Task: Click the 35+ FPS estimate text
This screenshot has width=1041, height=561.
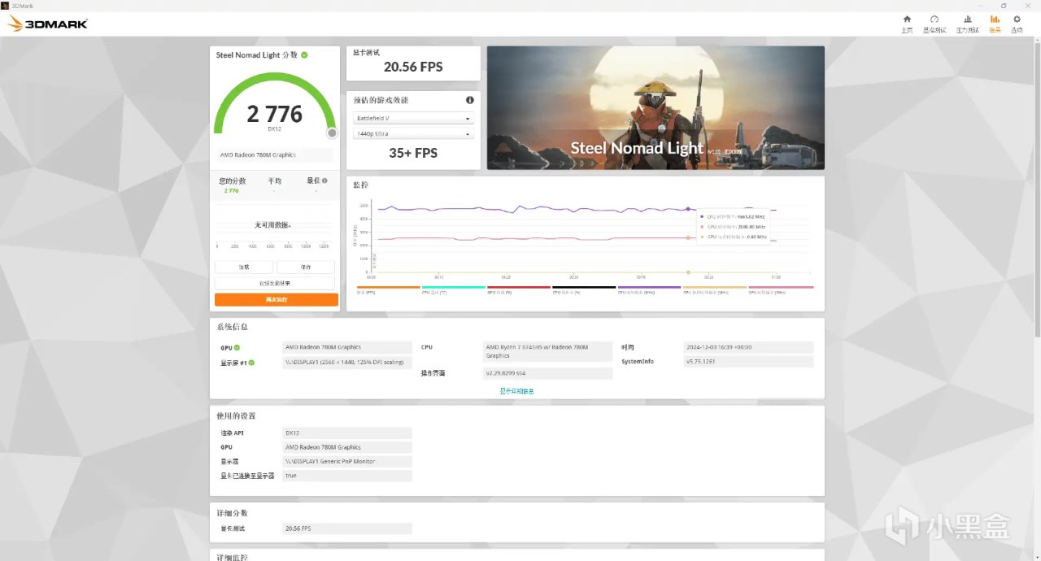Action: [x=413, y=153]
